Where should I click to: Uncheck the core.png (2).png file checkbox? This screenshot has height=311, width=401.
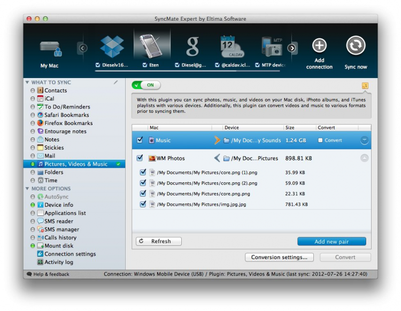[x=143, y=183]
